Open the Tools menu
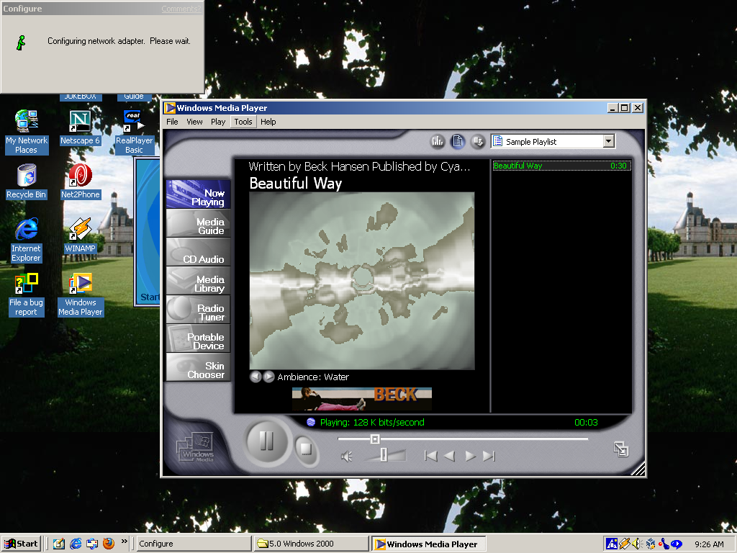This screenshot has width=737, height=553. tap(243, 122)
